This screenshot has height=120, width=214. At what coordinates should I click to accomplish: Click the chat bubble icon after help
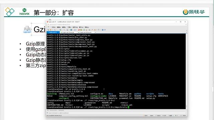tap(105, 30)
